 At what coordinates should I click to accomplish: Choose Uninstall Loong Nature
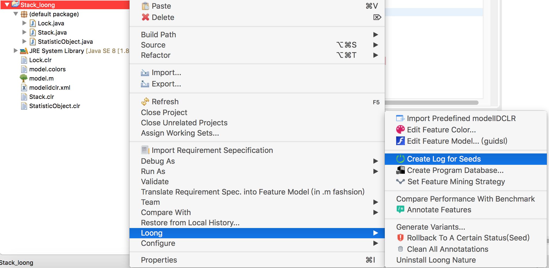[436, 260]
